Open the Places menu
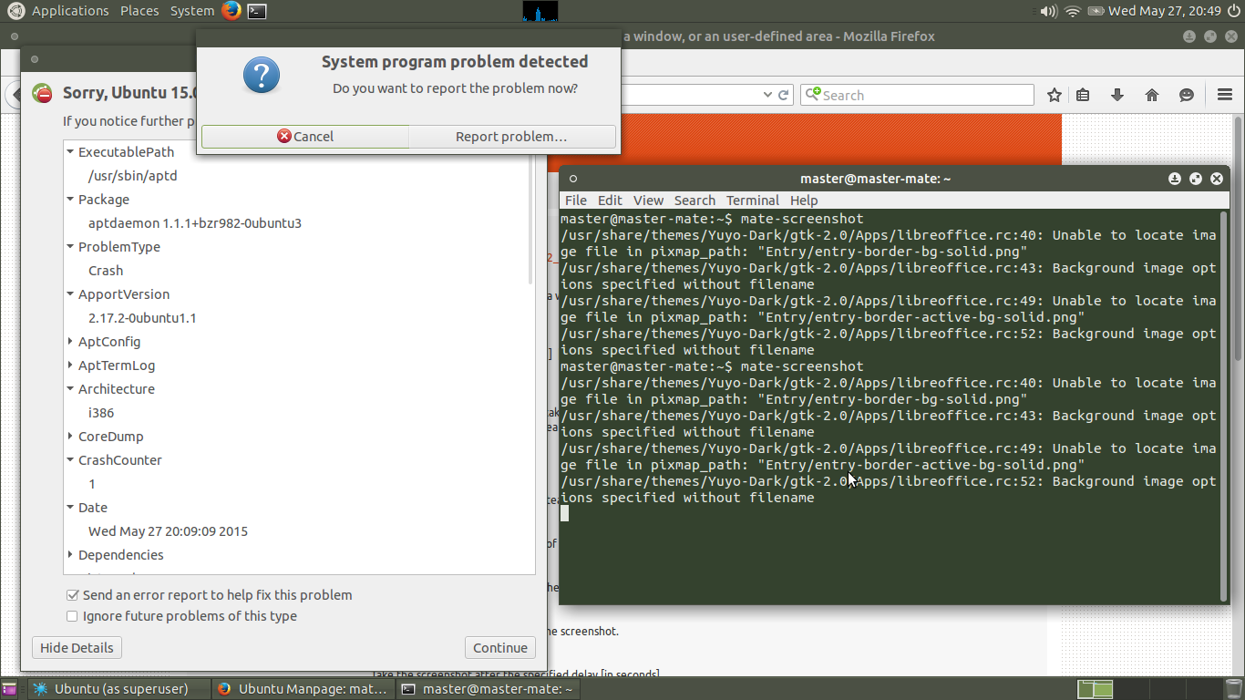 click(x=139, y=11)
